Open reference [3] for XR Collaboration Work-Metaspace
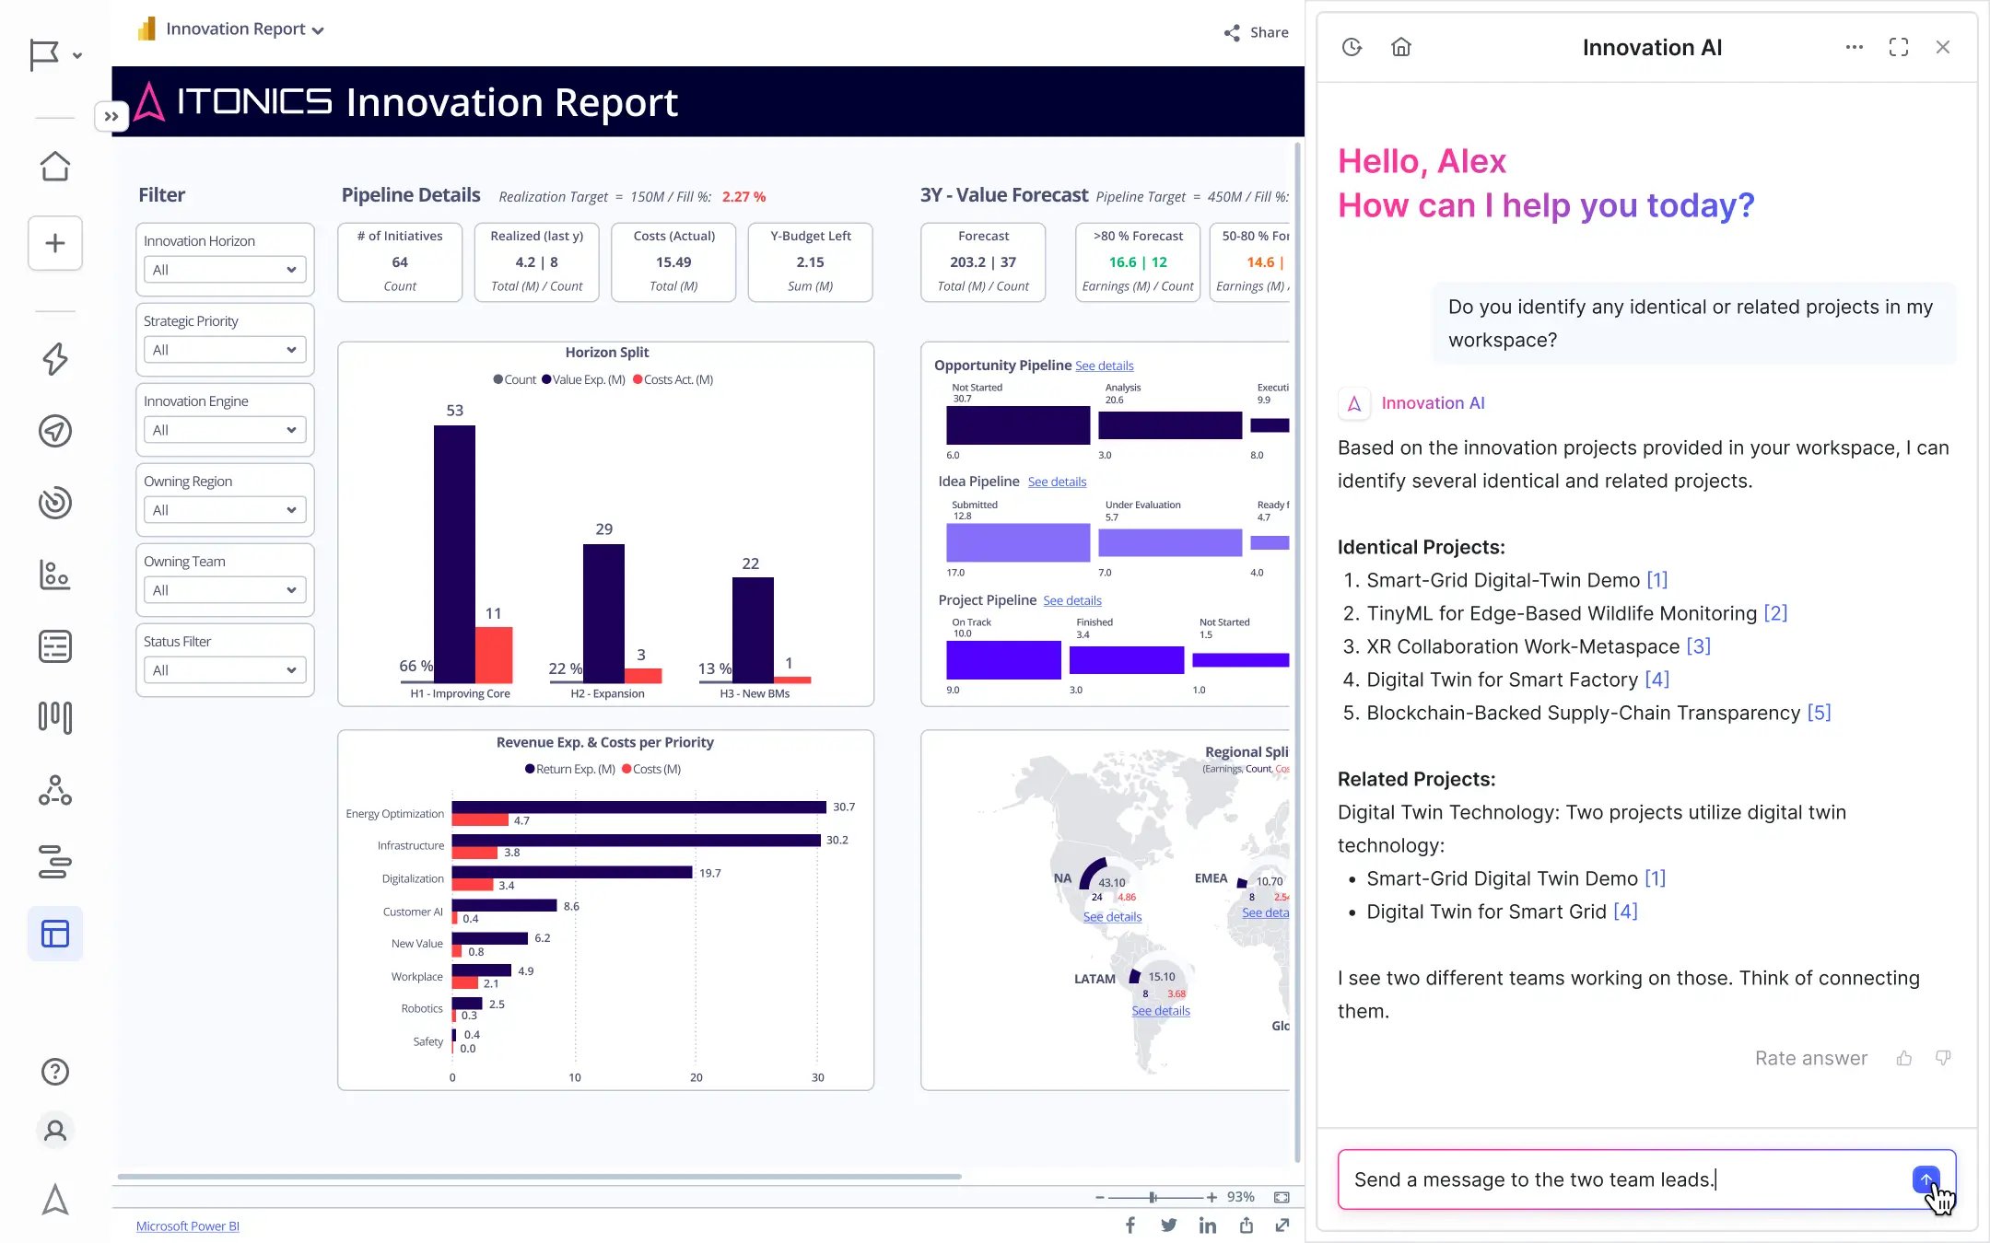This screenshot has width=1990, height=1243. point(1698,646)
